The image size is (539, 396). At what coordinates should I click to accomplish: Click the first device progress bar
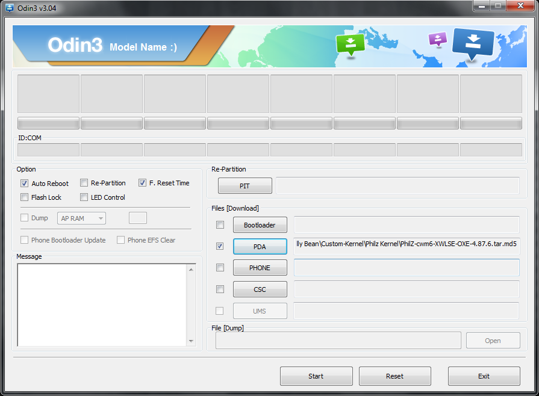[x=48, y=123]
